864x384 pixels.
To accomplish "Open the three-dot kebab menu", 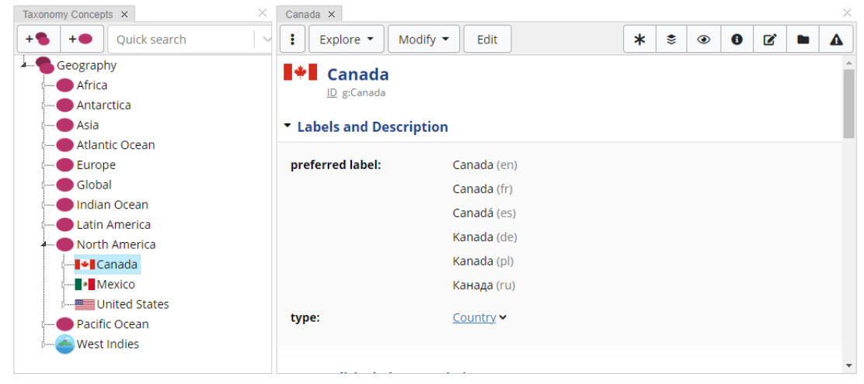I will tap(292, 40).
